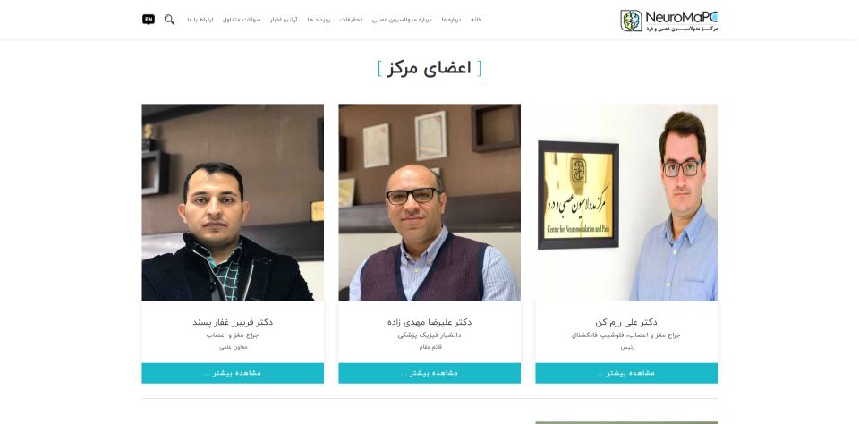Viewport: 859px width, 424px height.
Task: Open photo of دکتر علی رزم کن
Action: (x=626, y=203)
